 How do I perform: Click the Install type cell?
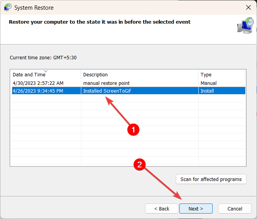[x=207, y=91]
